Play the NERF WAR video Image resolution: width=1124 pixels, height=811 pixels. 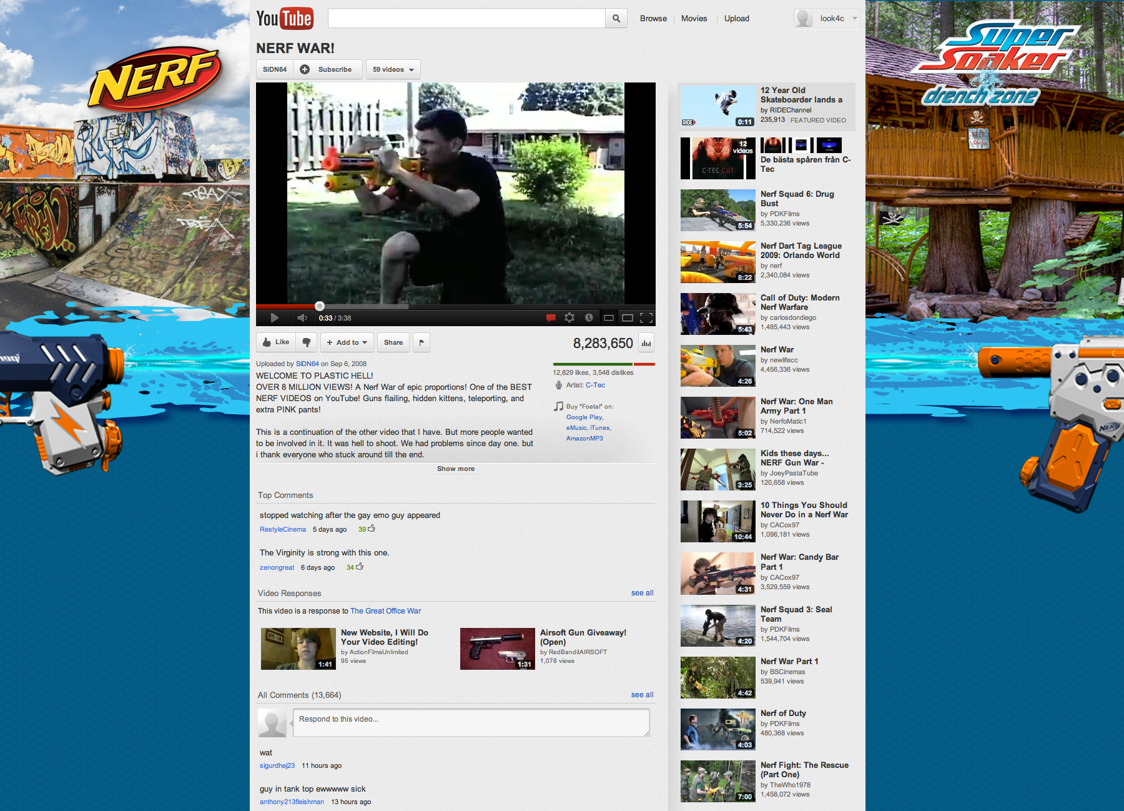click(x=274, y=318)
